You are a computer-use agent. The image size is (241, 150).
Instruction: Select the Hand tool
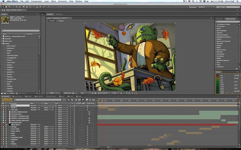coord(6,7)
